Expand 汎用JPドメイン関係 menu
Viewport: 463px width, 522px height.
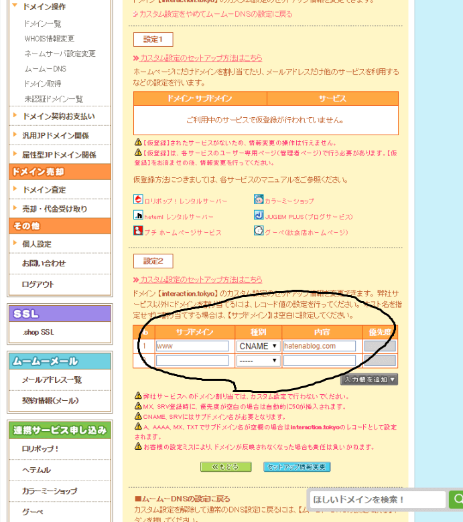(x=15, y=135)
